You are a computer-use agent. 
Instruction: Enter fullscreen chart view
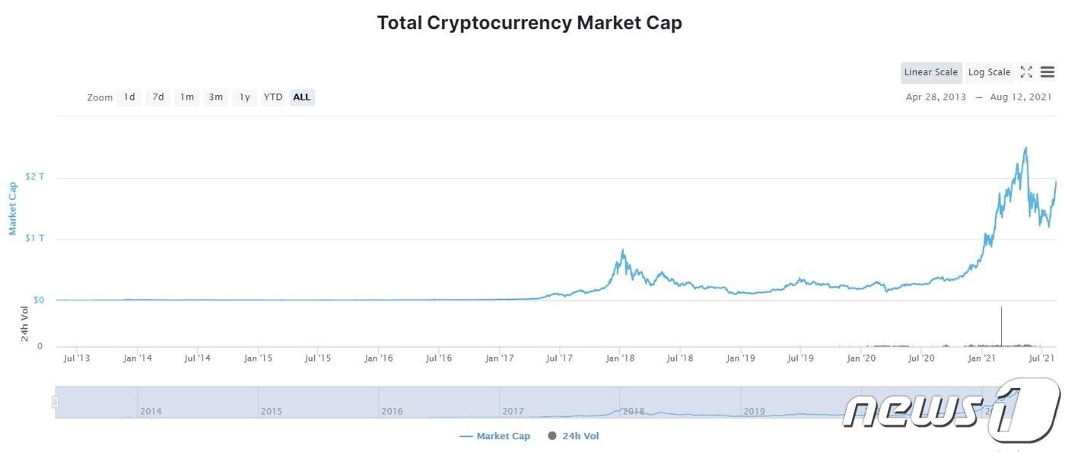coord(1026,72)
